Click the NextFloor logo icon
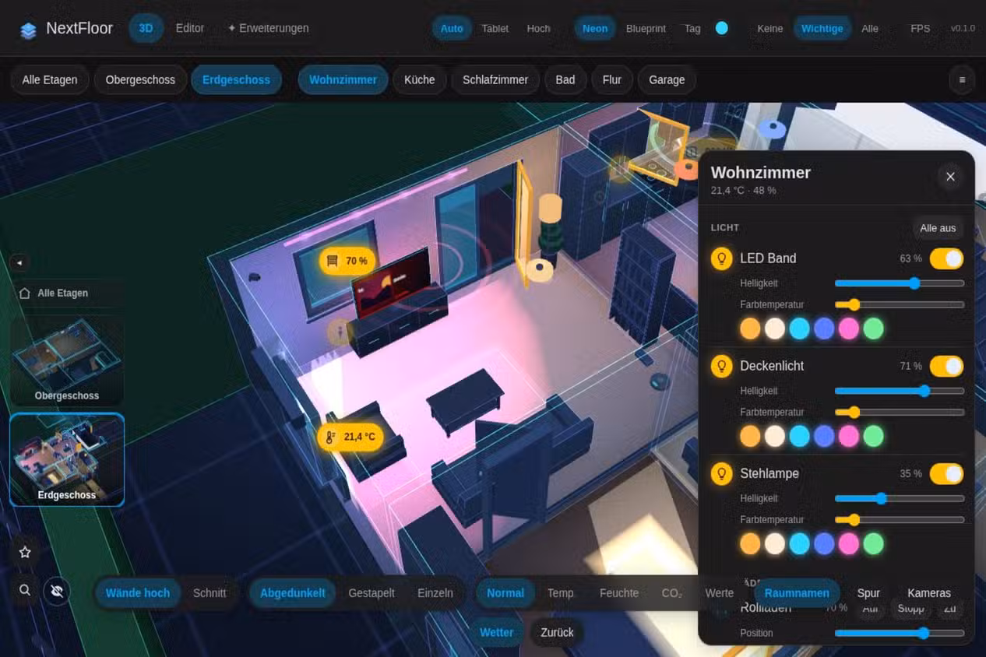986x657 pixels. (29, 30)
